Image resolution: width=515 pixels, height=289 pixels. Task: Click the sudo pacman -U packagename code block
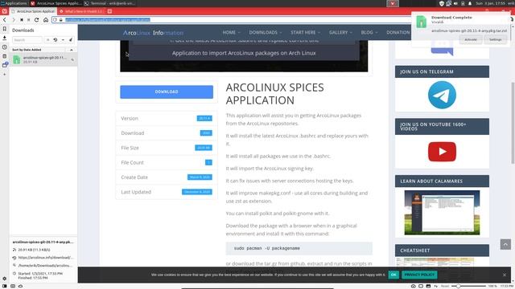[x=299, y=248]
